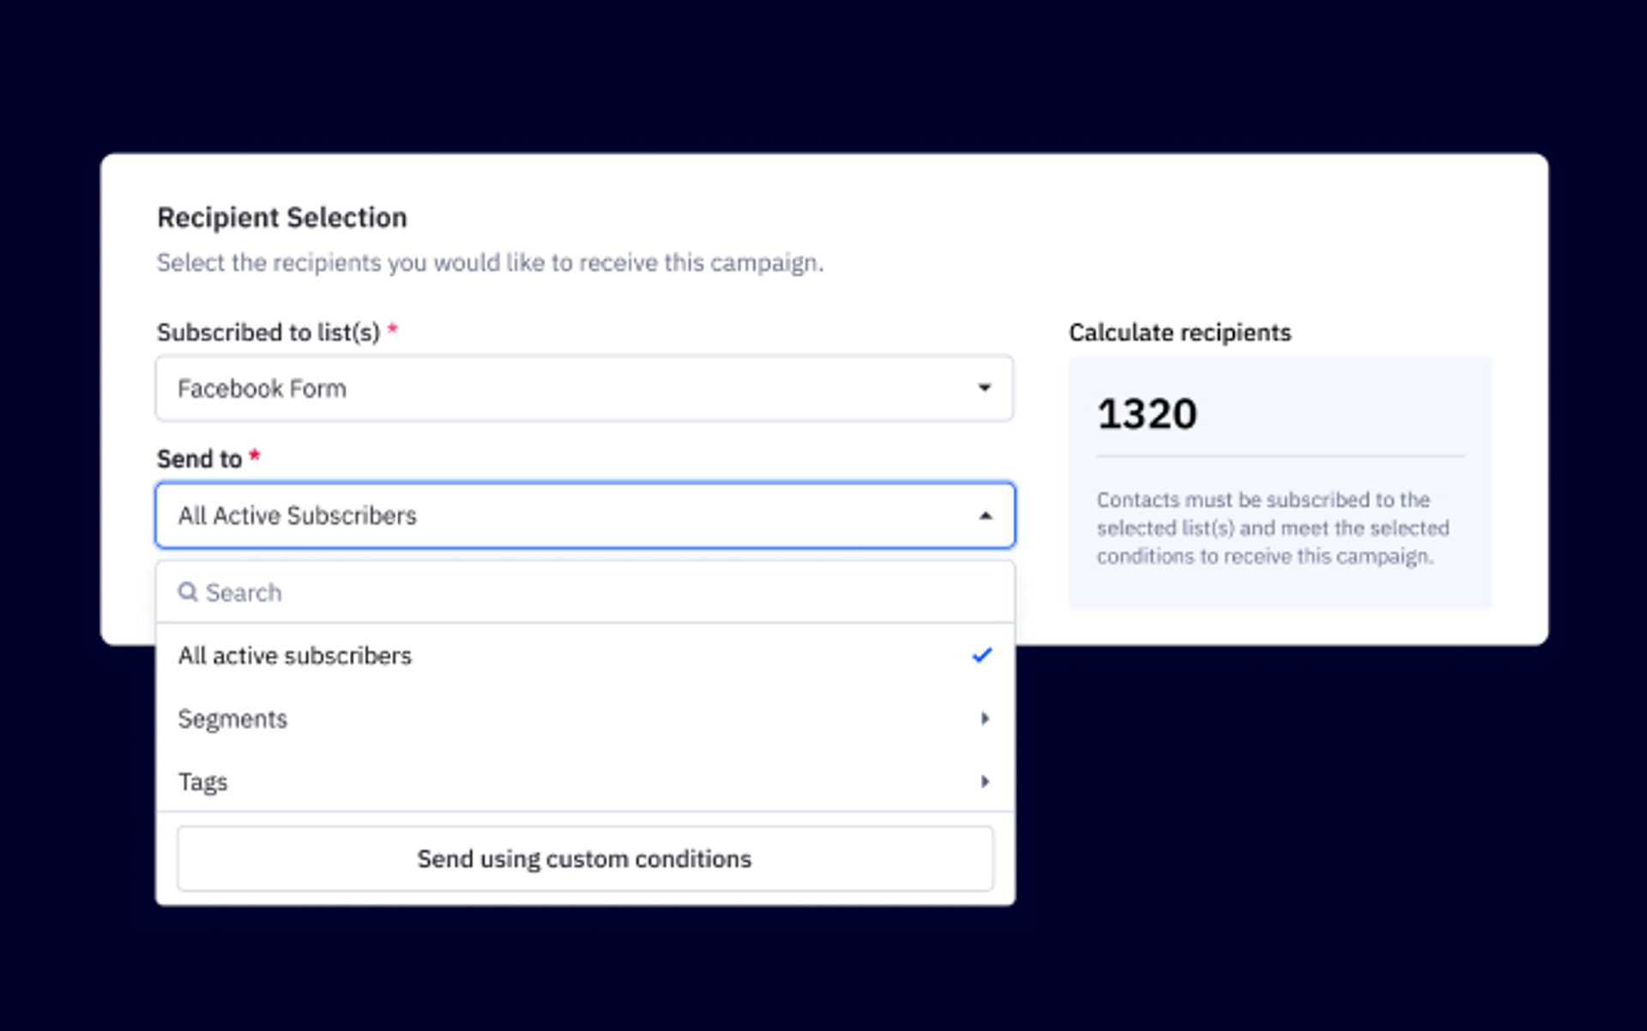Focus the Search input field
1647x1031 pixels.
pos(600,592)
